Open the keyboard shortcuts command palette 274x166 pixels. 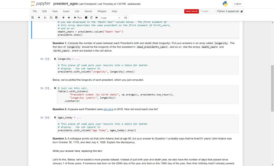125,17
